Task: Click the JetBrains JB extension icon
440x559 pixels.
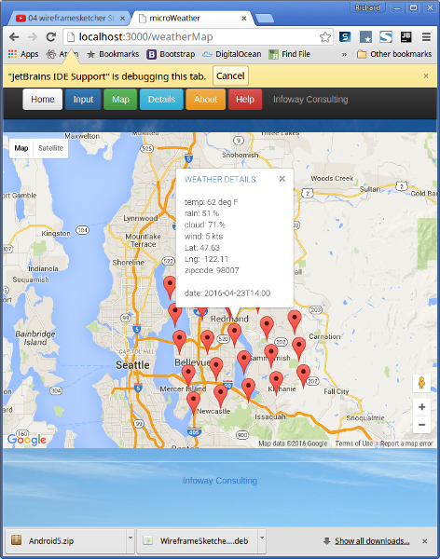Action: click(406, 36)
